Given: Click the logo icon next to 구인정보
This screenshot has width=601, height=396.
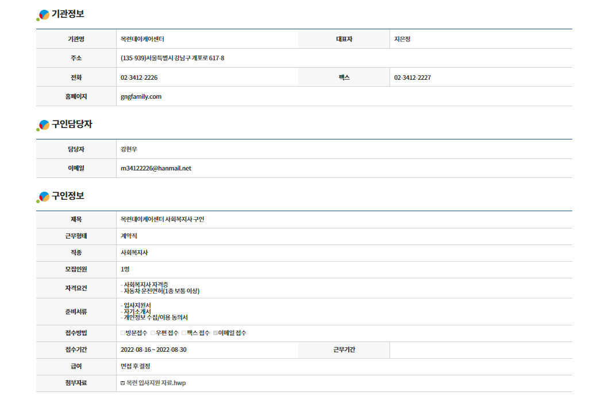Looking at the screenshot, I should (x=43, y=197).
